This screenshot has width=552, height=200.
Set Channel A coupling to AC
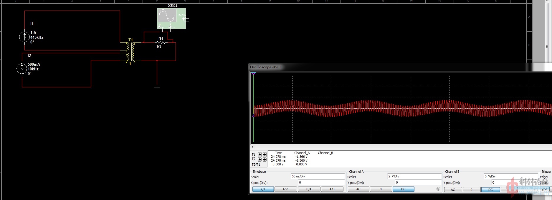click(x=358, y=189)
